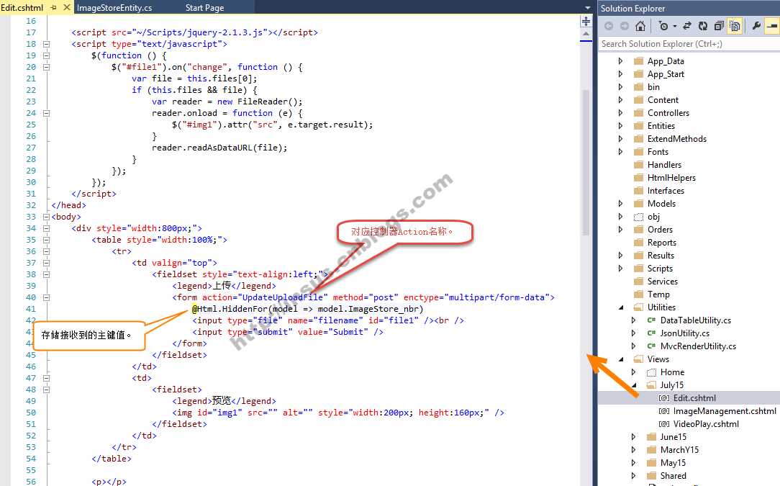Screen dimensions: 780x486
Task: Click the JsonUtility.cs C# file icon
Action: [x=651, y=333]
